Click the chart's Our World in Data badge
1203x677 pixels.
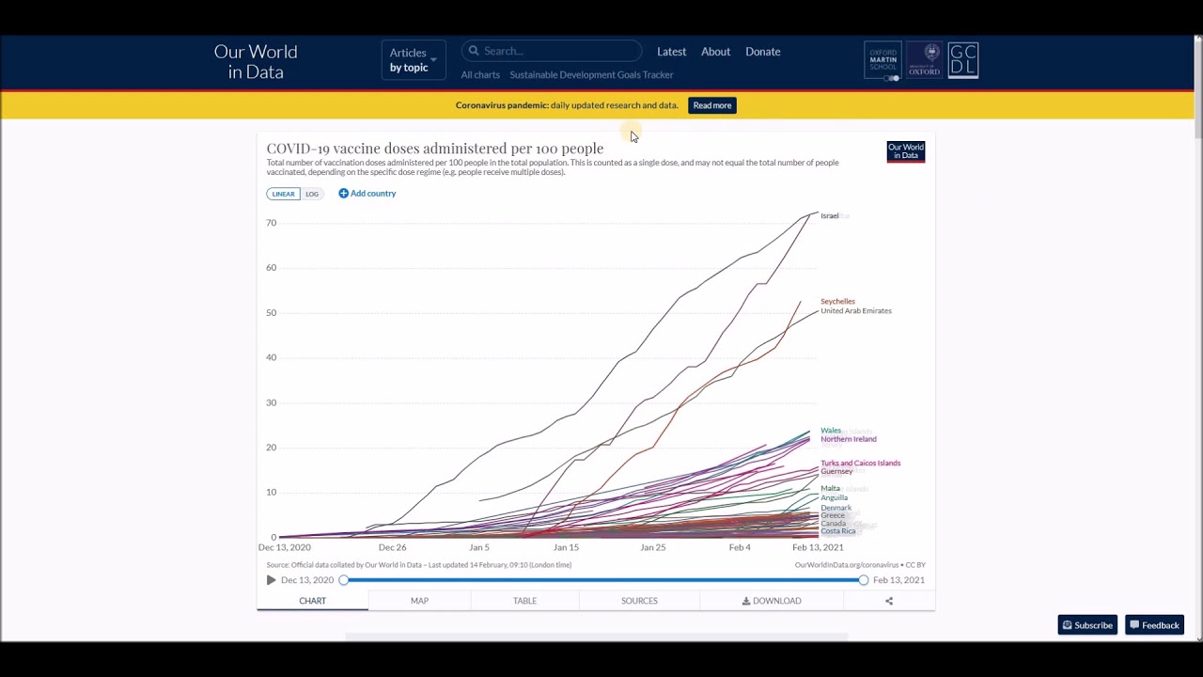tap(905, 151)
